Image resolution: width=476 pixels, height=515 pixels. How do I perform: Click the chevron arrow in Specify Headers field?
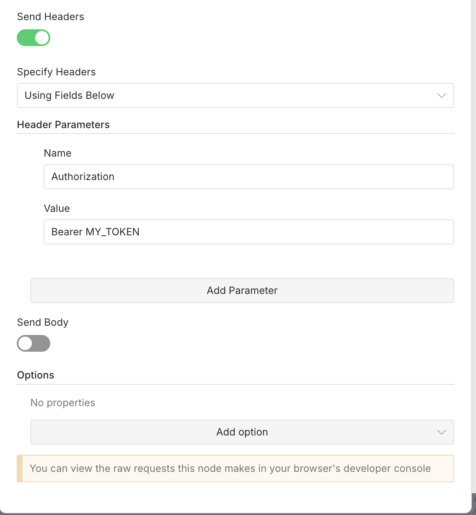pyautogui.click(x=441, y=95)
